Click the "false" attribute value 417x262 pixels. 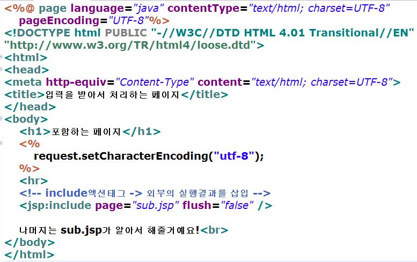coord(237,205)
